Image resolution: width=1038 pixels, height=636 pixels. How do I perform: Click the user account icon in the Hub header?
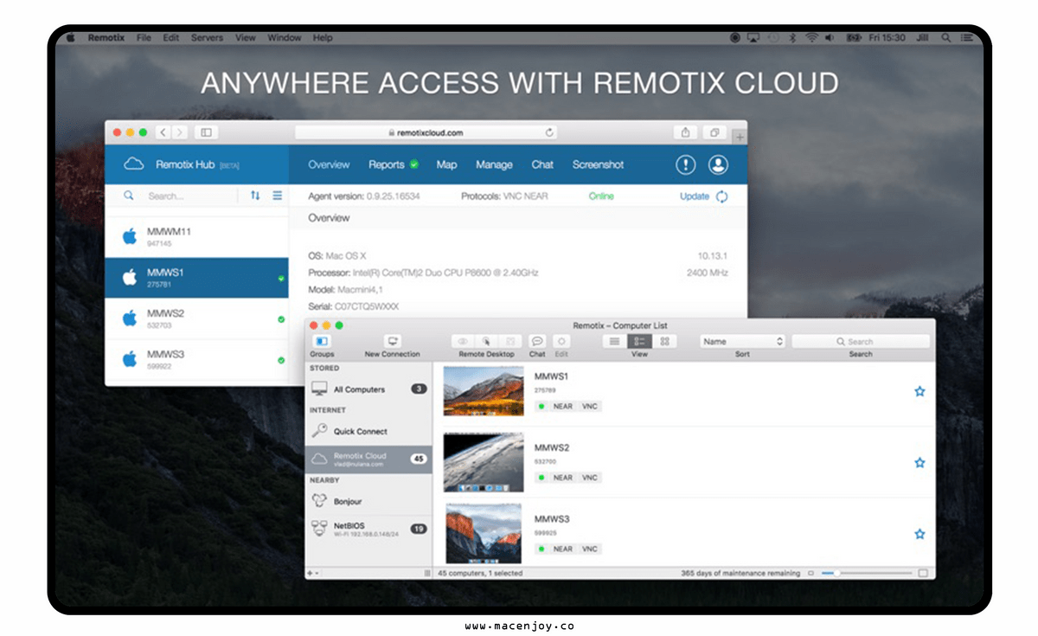[x=718, y=164]
